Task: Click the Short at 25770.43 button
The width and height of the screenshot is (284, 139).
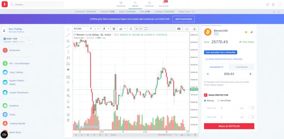Action: point(229,126)
